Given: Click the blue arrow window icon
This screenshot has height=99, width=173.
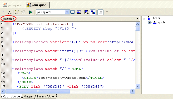Looking at the screenshot, I should [x=79, y=12].
